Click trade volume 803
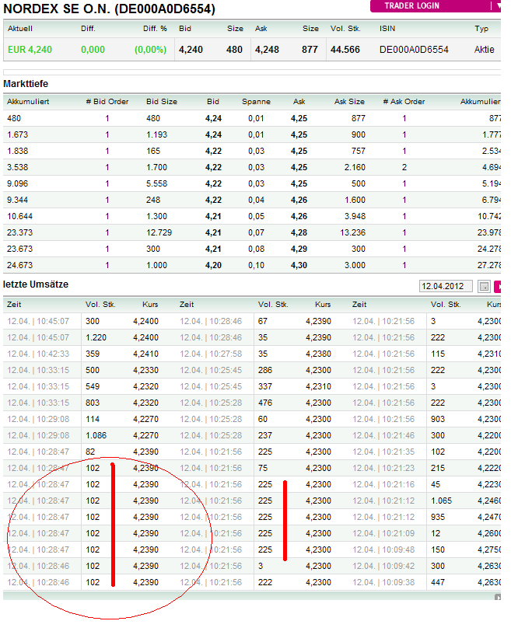The width and height of the screenshot is (511, 628). click(93, 403)
